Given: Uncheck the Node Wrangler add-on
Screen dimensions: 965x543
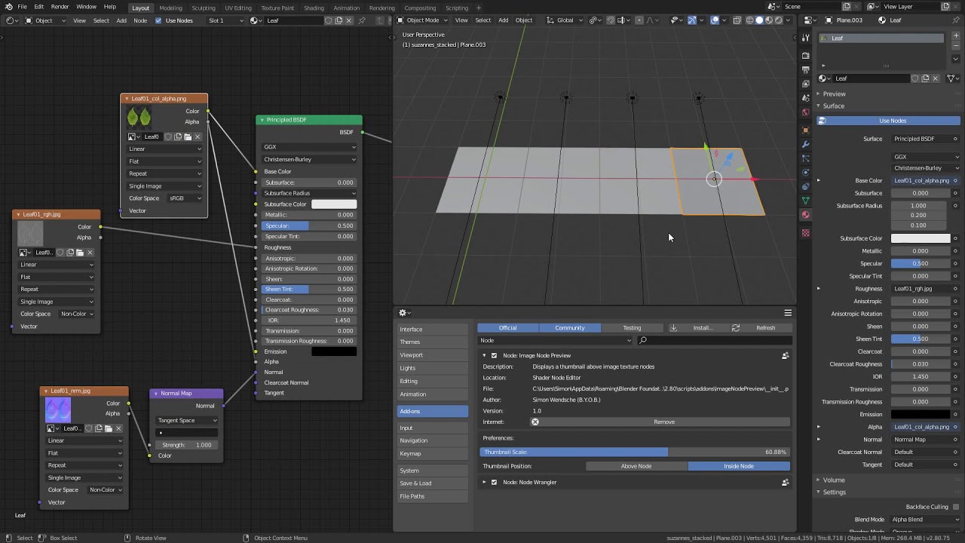Looking at the screenshot, I should click(x=495, y=482).
